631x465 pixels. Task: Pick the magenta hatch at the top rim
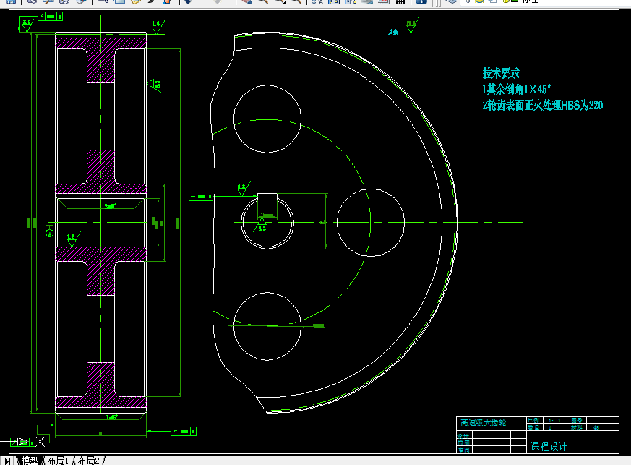pos(100,43)
